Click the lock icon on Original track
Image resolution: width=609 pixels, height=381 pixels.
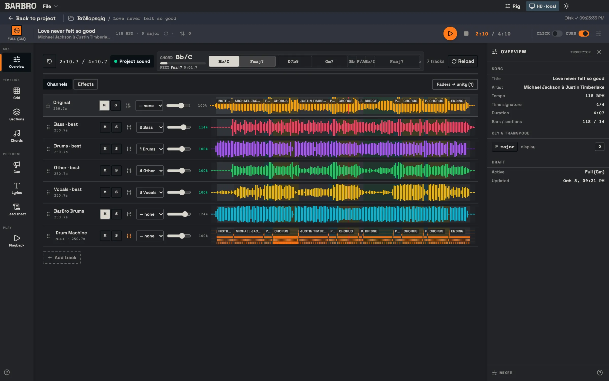48,105
